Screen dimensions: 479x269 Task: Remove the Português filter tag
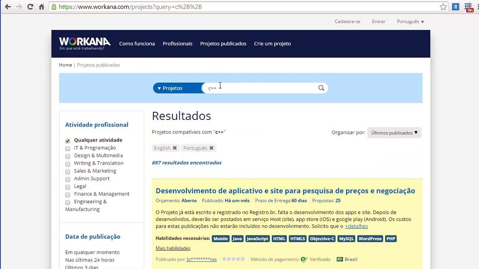click(211, 148)
